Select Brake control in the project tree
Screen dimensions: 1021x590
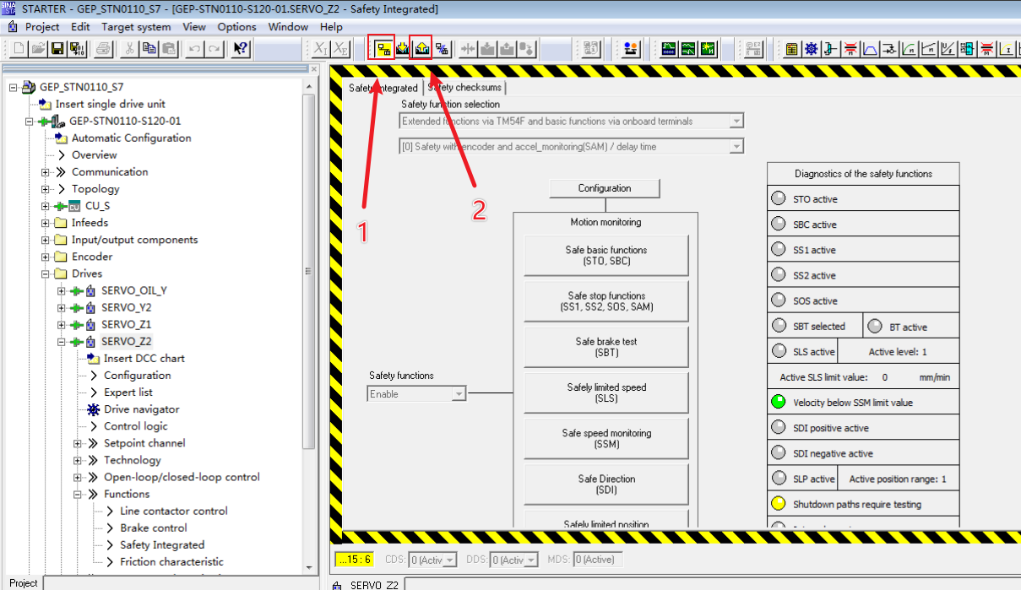[153, 528]
